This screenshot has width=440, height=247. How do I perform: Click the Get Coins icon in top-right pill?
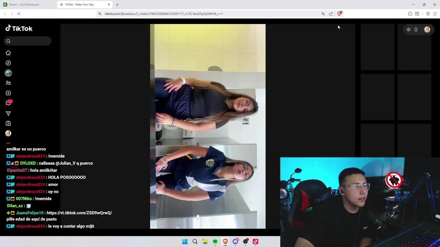[408, 30]
